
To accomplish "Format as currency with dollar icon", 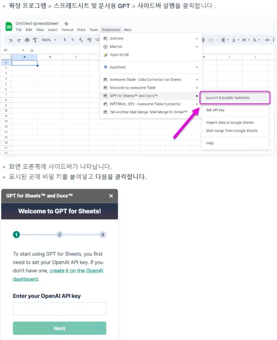I will click(64, 39).
